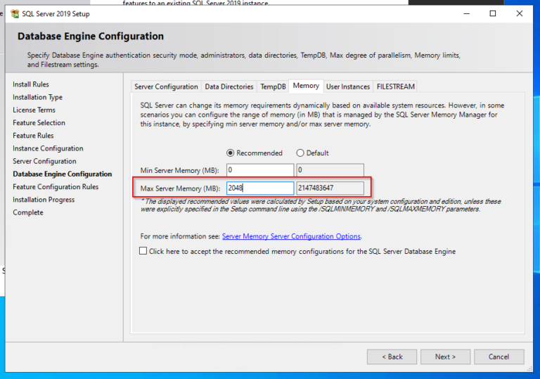Click the recommended Min Server Memory field
This screenshot has height=379, width=540.
[260, 170]
